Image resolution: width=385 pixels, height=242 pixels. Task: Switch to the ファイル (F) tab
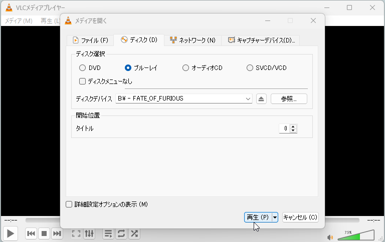(x=90, y=40)
